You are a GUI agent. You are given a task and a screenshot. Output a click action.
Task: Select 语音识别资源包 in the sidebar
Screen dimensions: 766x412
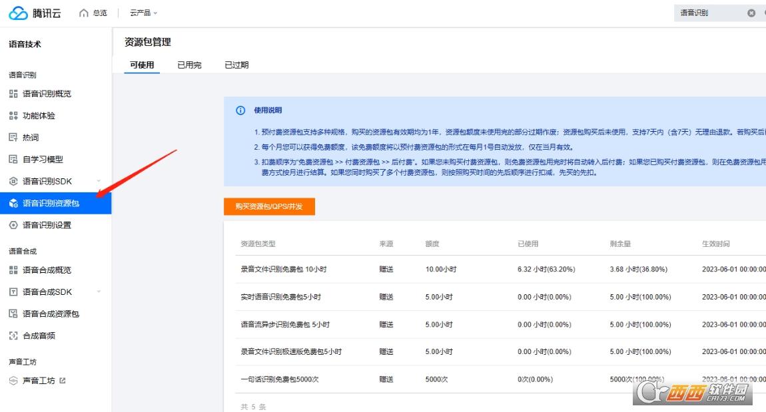(56, 203)
